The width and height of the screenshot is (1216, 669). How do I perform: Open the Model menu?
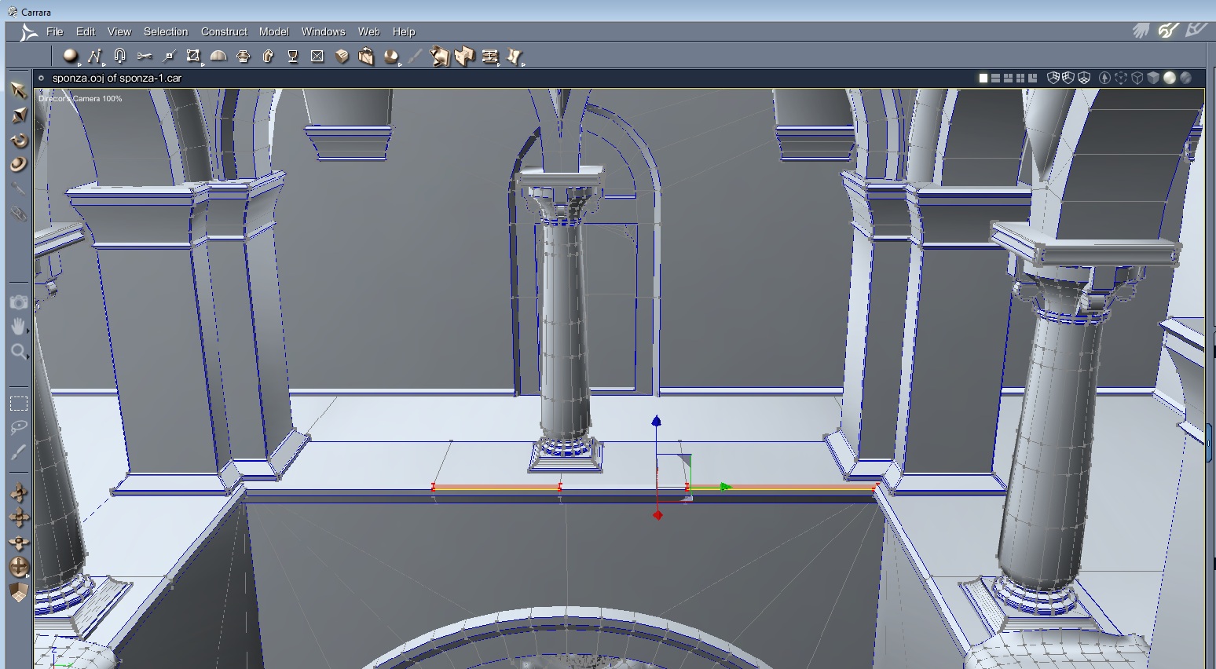[x=274, y=31]
